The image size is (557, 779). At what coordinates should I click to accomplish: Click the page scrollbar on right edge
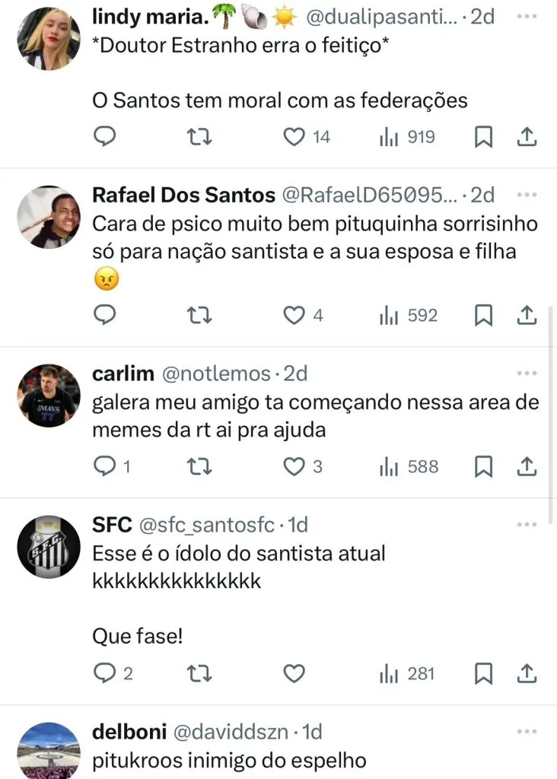(552, 415)
